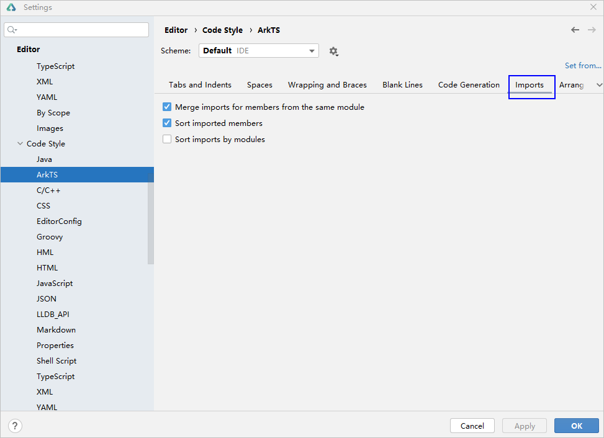Enable Sort imports by modules

coord(167,140)
